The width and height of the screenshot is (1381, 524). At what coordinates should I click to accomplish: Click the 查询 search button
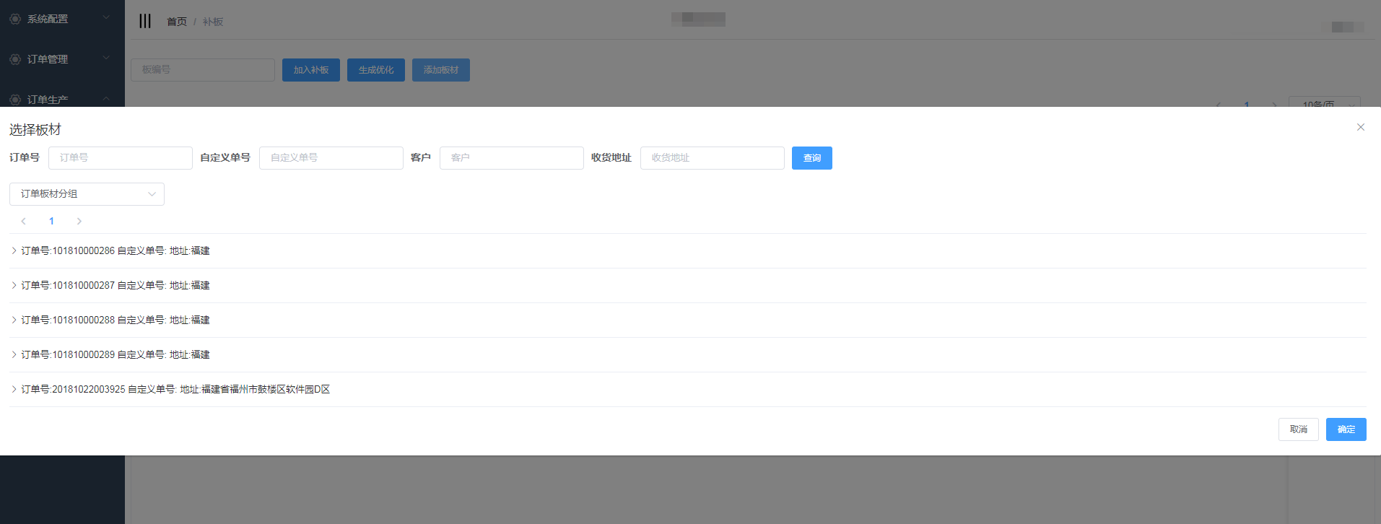pos(811,158)
